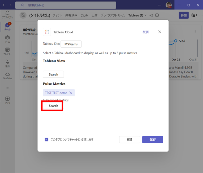Click the Tableau View heading
The height and width of the screenshot is (173, 203).
pos(54,61)
